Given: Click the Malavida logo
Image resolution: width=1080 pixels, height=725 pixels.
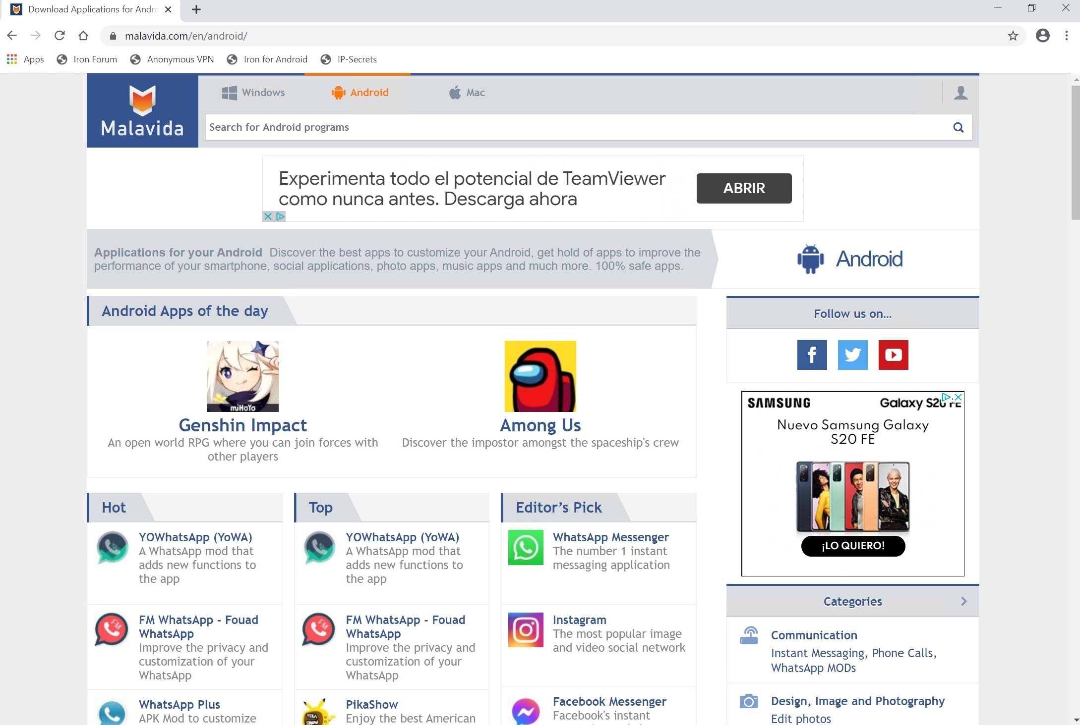Looking at the screenshot, I should pyautogui.click(x=142, y=111).
